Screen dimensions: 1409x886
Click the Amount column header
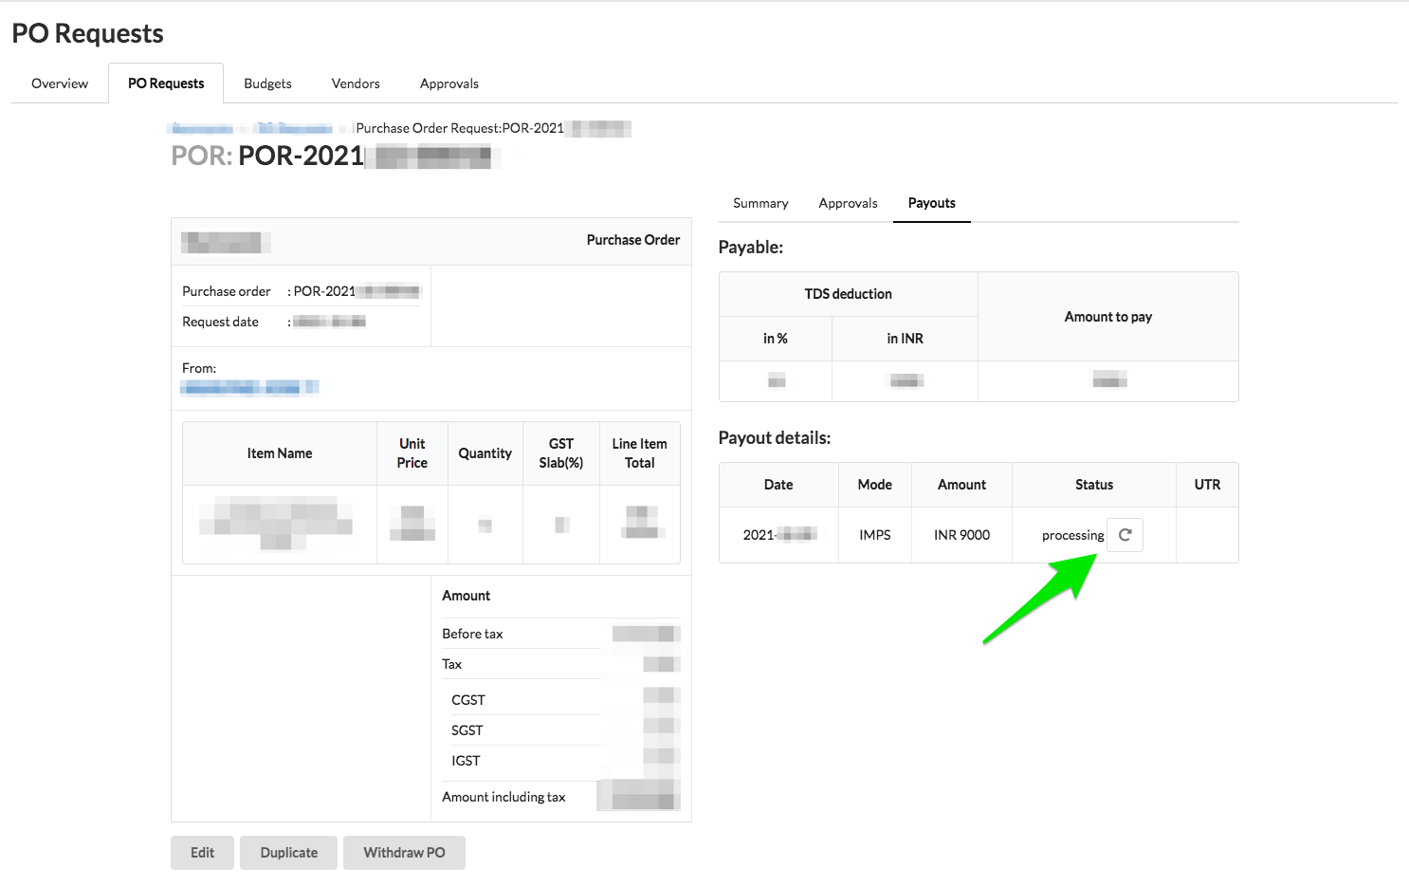tap(961, 484)
